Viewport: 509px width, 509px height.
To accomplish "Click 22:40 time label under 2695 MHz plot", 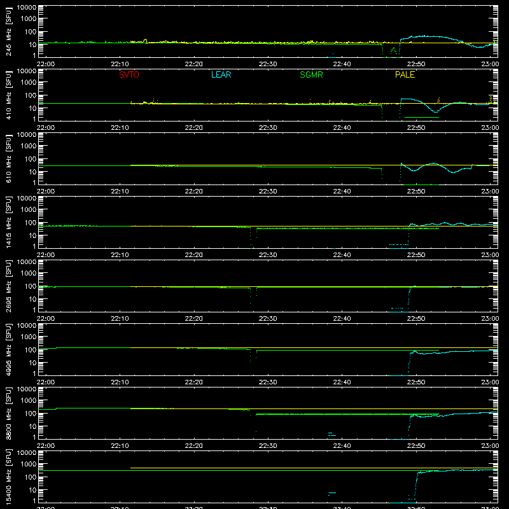I will click(x=342, y=319).
